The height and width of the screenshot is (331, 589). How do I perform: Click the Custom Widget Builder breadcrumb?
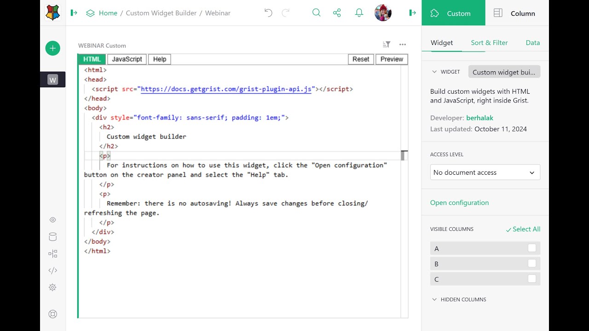pos(161,13)
